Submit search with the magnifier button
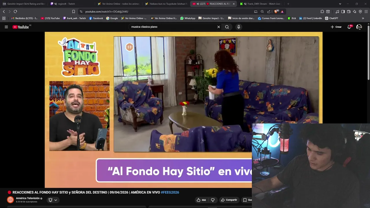 click(x=227, y=27)
